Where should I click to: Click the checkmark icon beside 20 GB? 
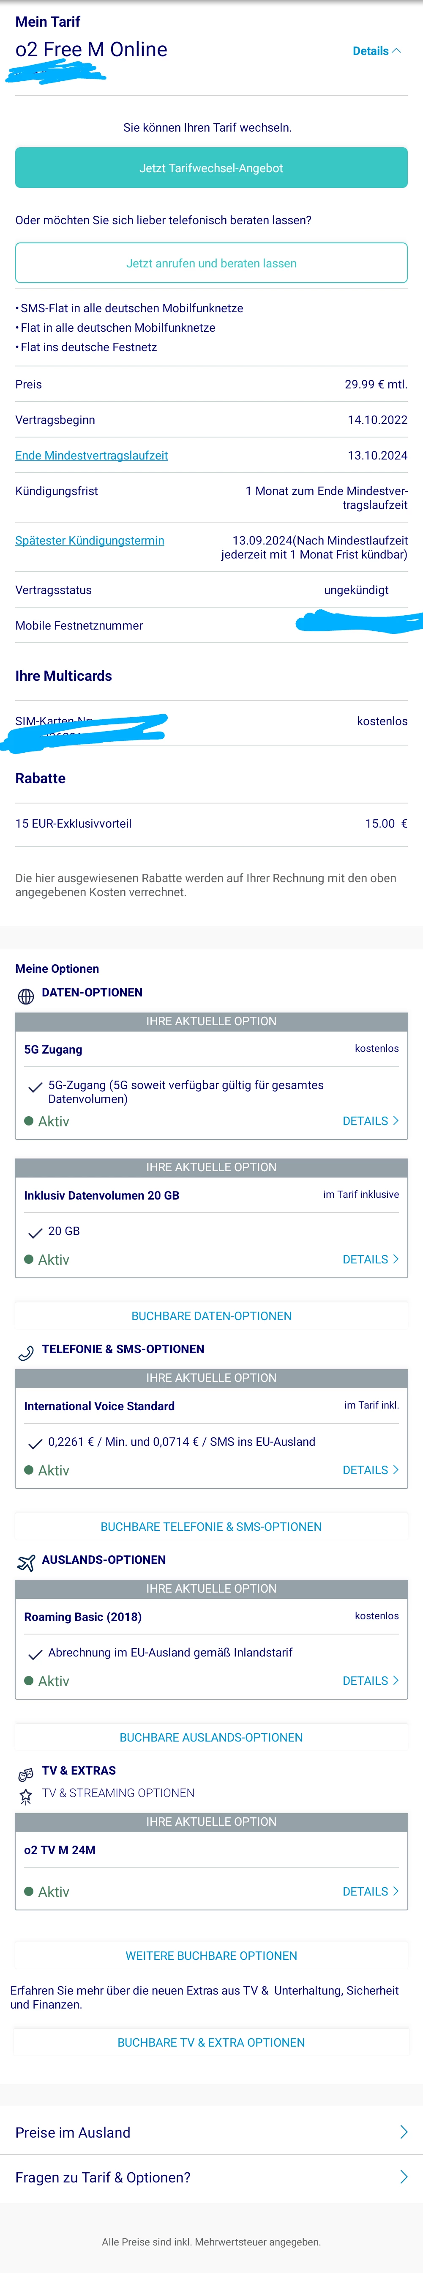click(35, 1233)
